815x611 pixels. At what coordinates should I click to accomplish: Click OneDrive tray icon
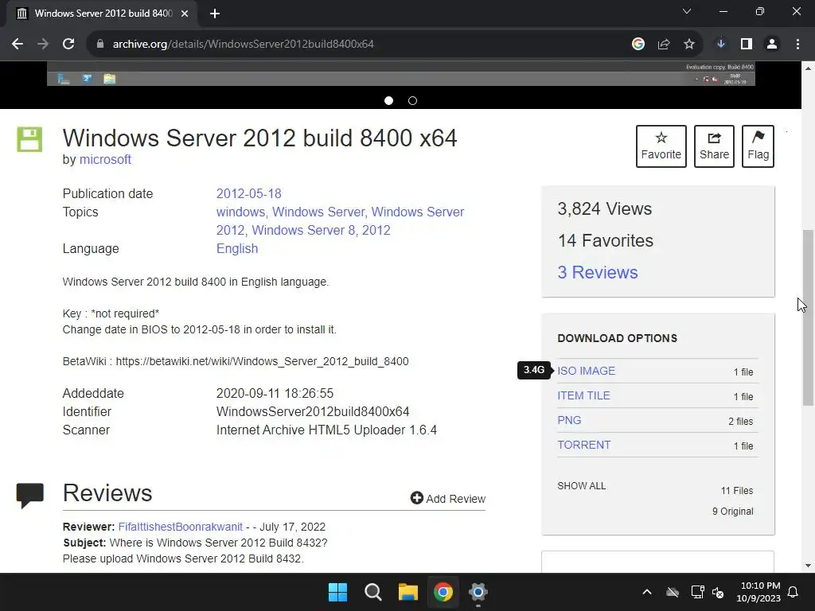[x=673, y=592]
